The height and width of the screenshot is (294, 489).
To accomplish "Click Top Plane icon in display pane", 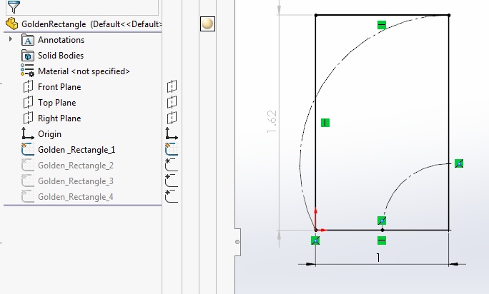I will (x=172, y=102).
